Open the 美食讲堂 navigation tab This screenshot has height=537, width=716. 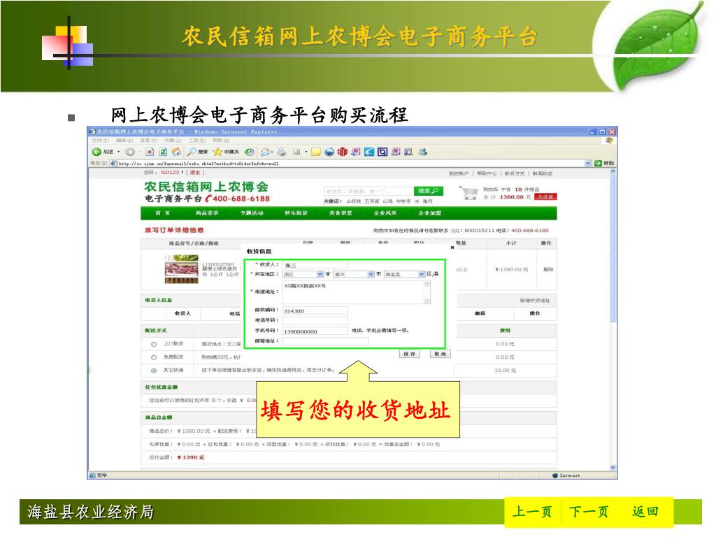point(341,213)
